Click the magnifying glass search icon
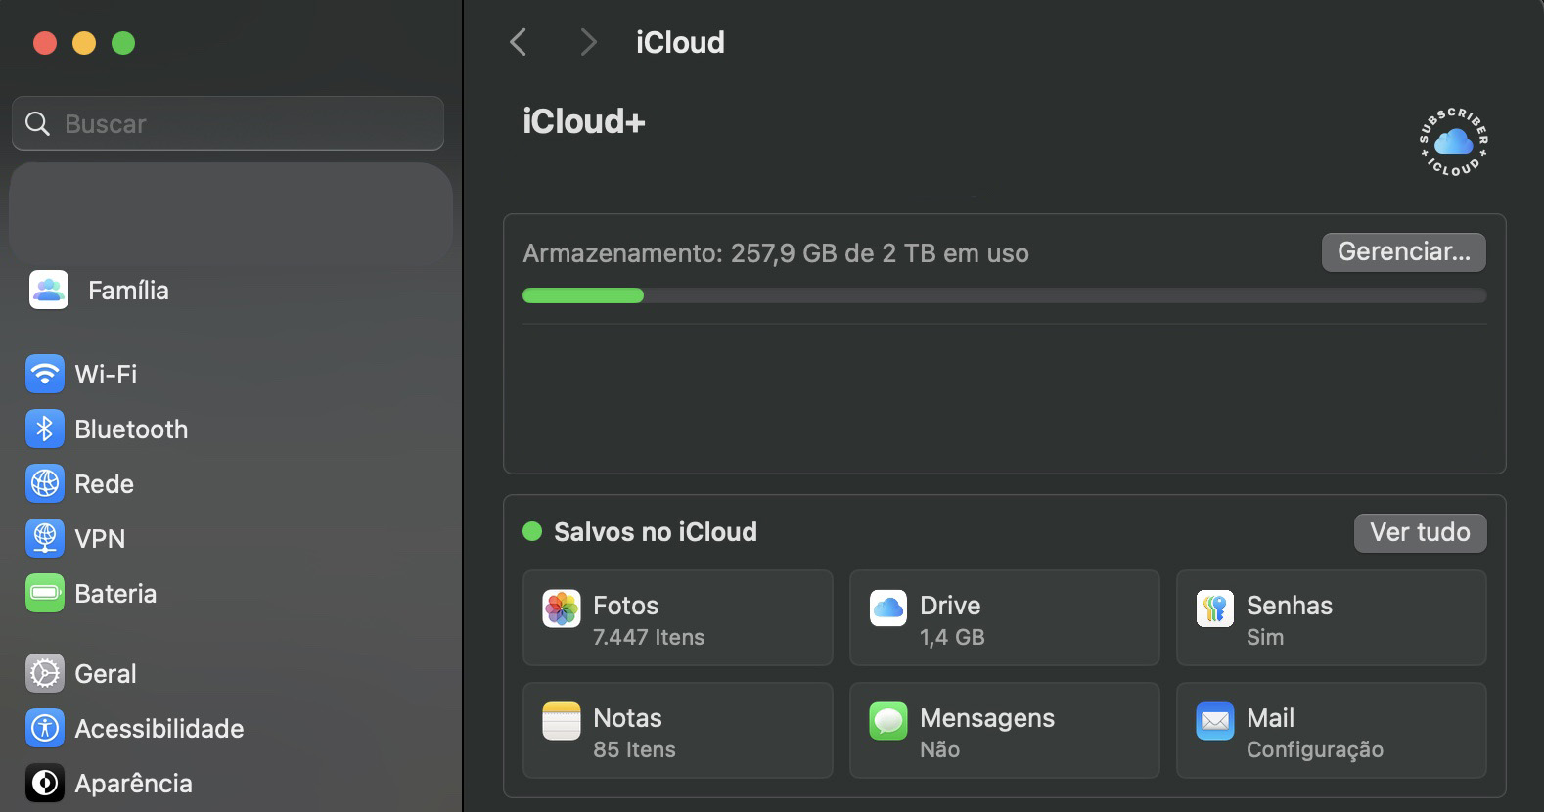The height and width of the screenshot is (812, 1544). 37,124
